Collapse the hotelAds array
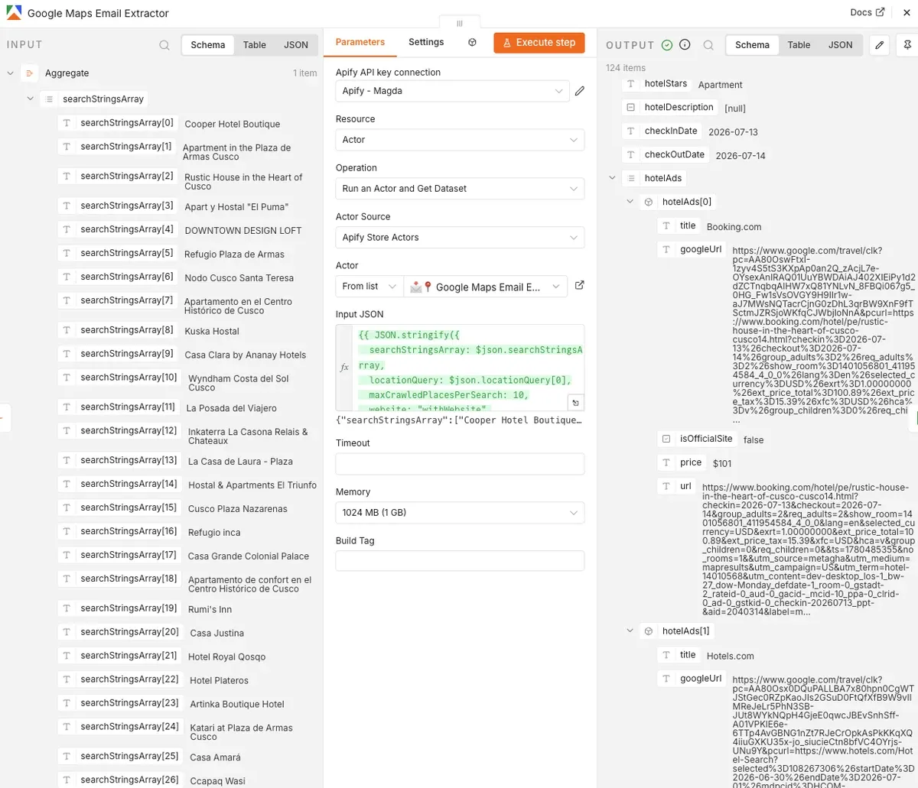This screenshot has height=788, width=918. [612, 178]
